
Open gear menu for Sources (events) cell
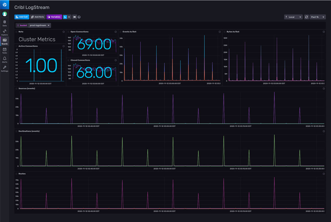[x=324, y=89]
